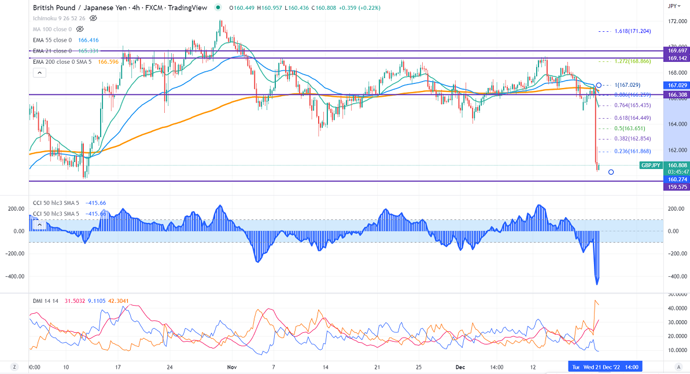Click the 169.697 price axis label
690x374 pixels.
pos(677,51)
